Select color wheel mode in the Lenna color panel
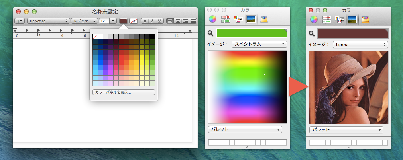 314,20
